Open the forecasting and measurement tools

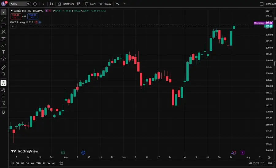(x=3, y=39)
